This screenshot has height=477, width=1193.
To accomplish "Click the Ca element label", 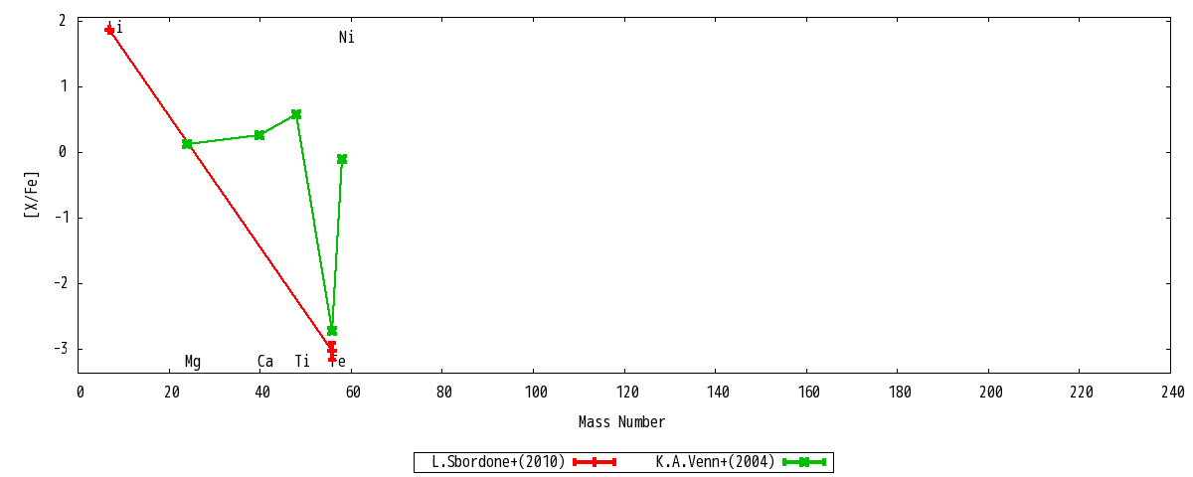I will click(x=264, y=362).
